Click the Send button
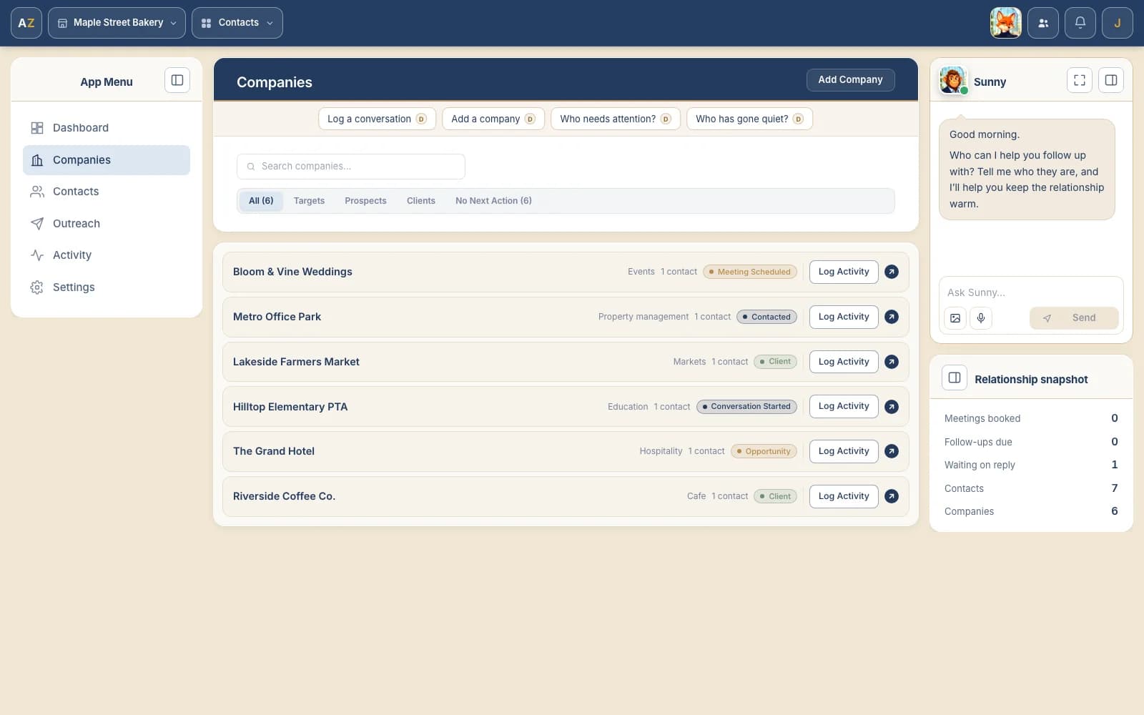This screenshot has width=1144, height=715. (x=1074, y=318)
